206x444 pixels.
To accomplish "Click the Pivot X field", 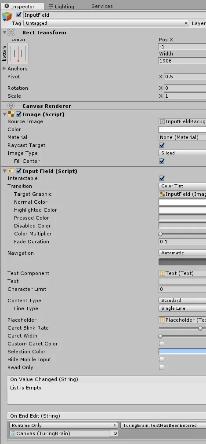I will click(185, 77).
